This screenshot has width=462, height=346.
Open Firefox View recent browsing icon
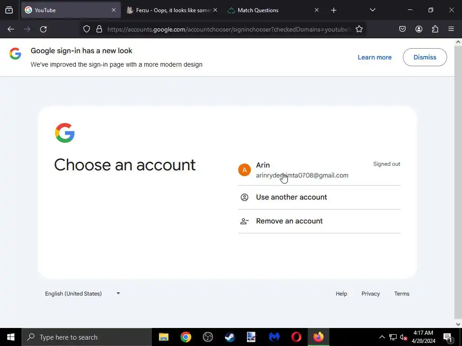click(9, 10)
